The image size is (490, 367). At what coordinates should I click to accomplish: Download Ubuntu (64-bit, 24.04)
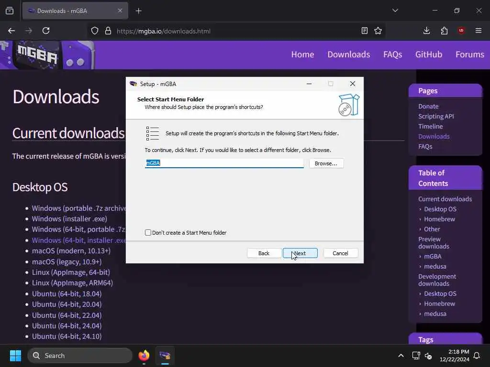point(67,326)
